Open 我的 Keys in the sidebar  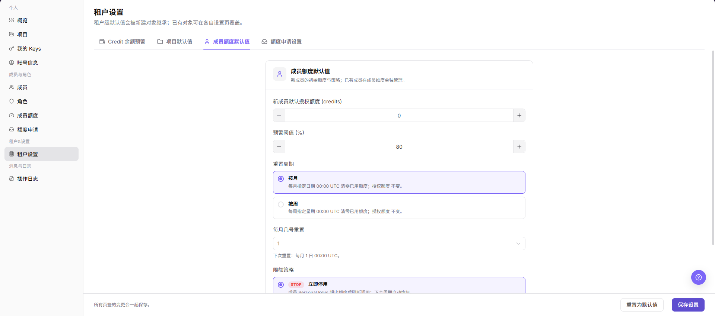point(41,48)
